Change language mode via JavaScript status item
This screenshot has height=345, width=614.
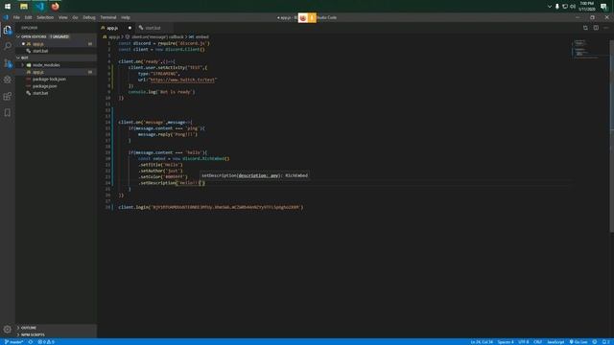[x=555, y=342]
